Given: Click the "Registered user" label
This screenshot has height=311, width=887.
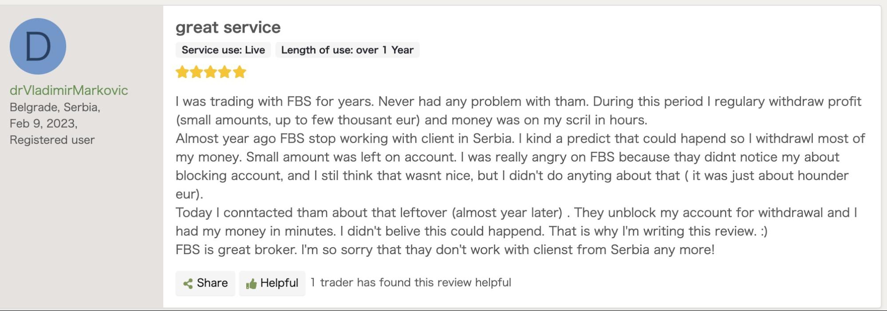Looking at the screenshot, I should coord(52,140).
